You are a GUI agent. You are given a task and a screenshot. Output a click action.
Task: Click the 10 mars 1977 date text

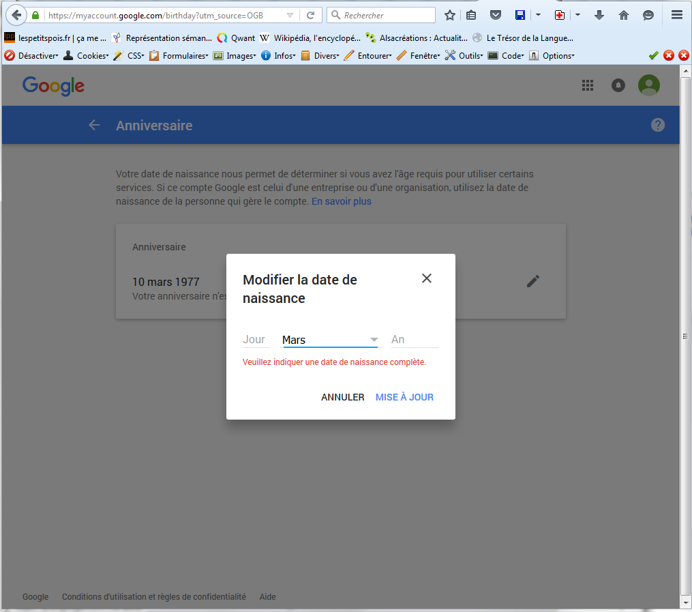(166, 282)
